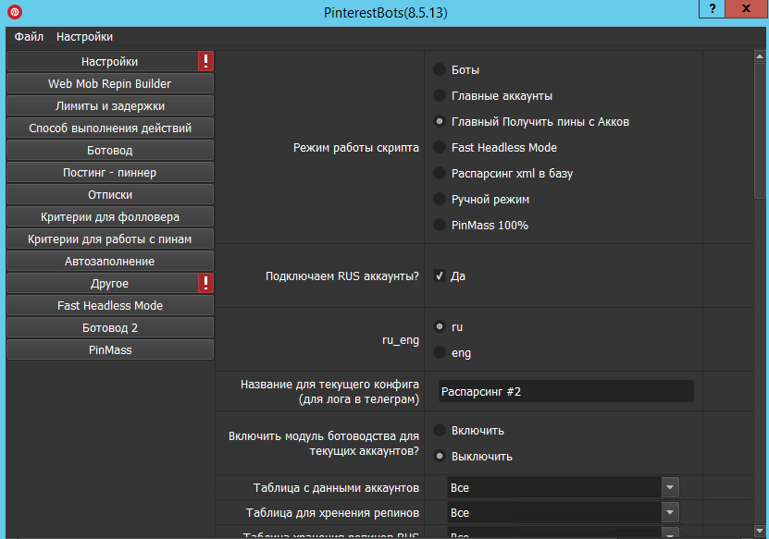Switch to Ботовод 2 section
Screen dimensions: 769x539
pos(110,328)
